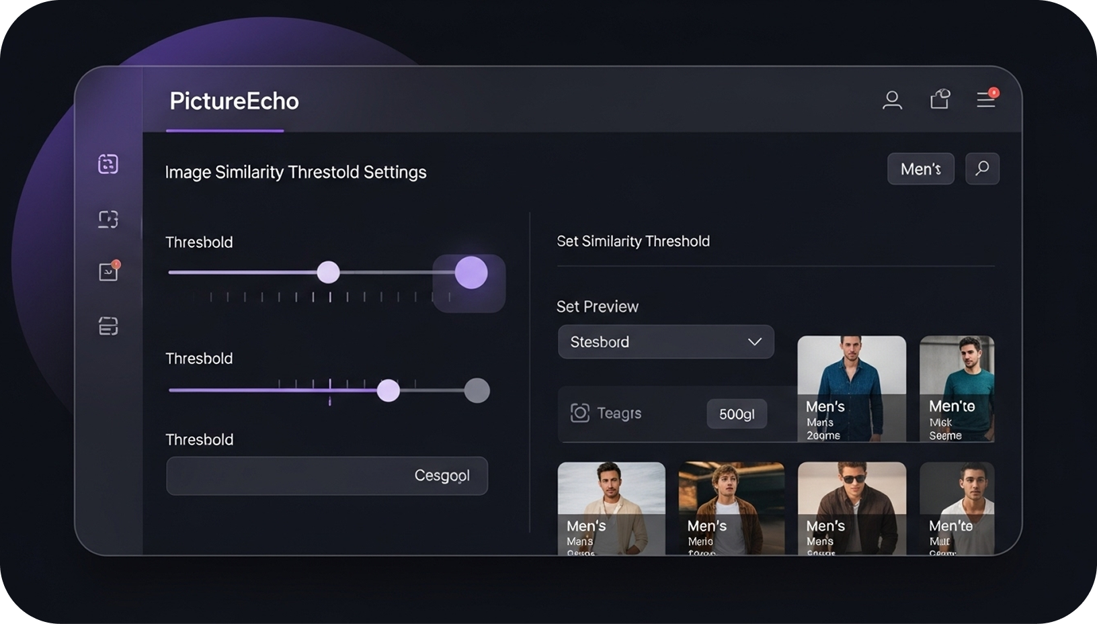The image size is (1097, 624).
Task: Click the 500gl value button
Action: [737, 414]
